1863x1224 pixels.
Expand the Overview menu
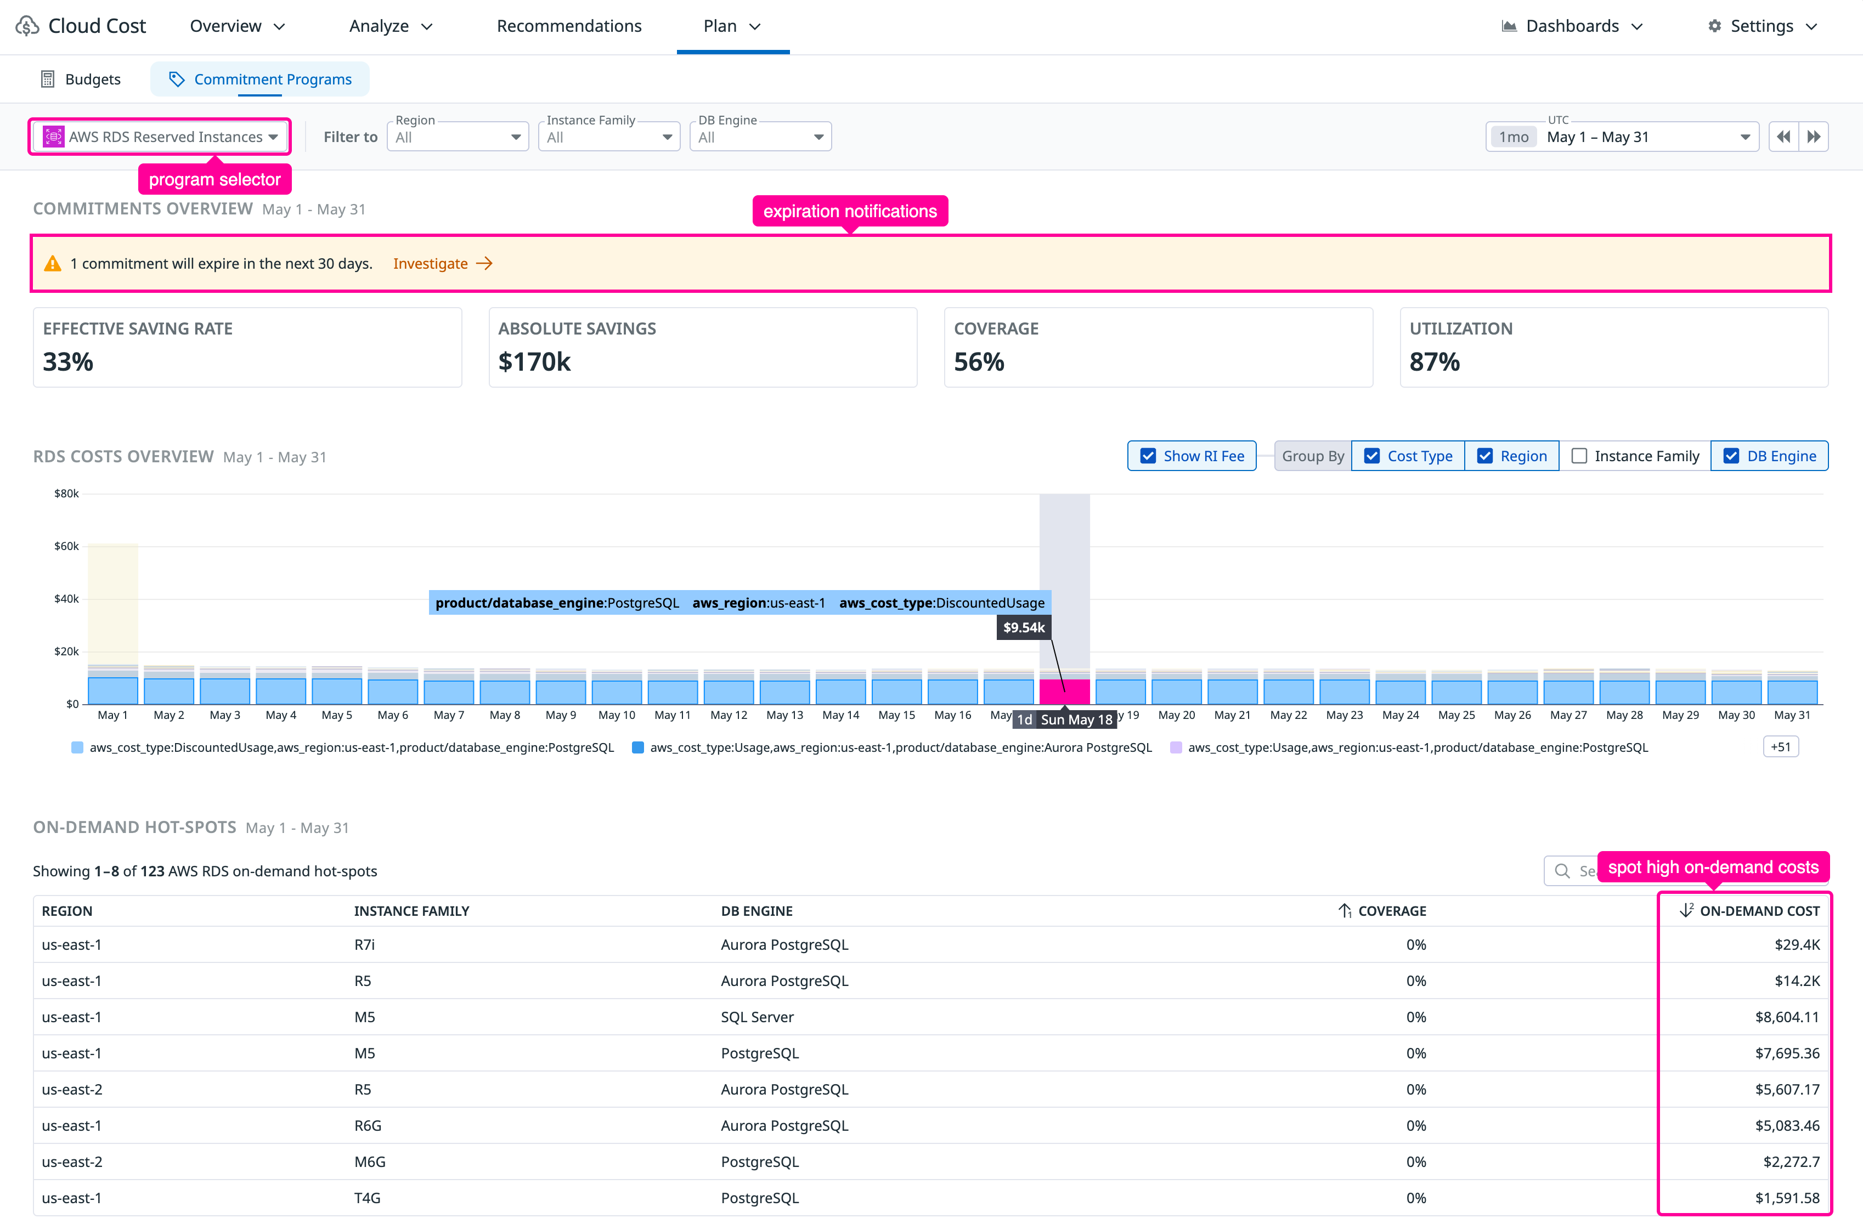(237, 26)
